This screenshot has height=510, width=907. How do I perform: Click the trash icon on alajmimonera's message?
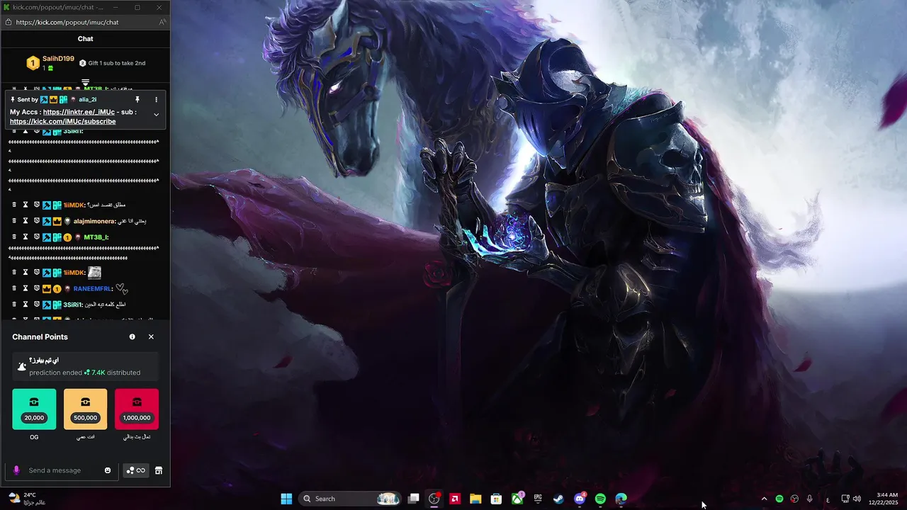click(x=13, y=221)
